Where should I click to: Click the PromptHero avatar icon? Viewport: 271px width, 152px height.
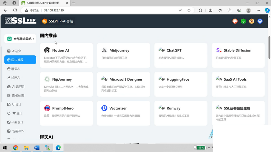tap(47, 108)
